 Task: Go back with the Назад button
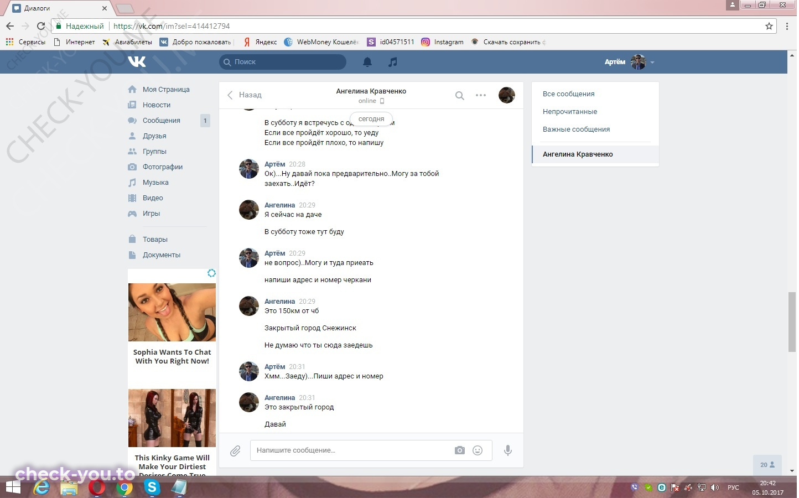244,95
